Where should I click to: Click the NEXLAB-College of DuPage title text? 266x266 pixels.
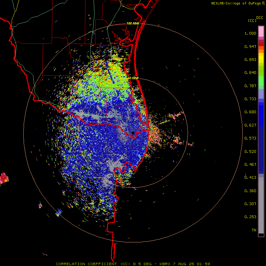(x=236, y=3)
